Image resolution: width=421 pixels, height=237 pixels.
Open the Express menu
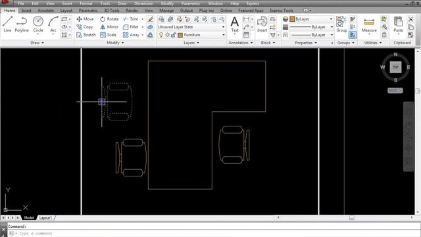coord(253,3)
